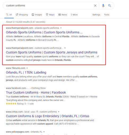Click the www.yellowpages.com › Orlando, FL URL

tap(24, 132)
